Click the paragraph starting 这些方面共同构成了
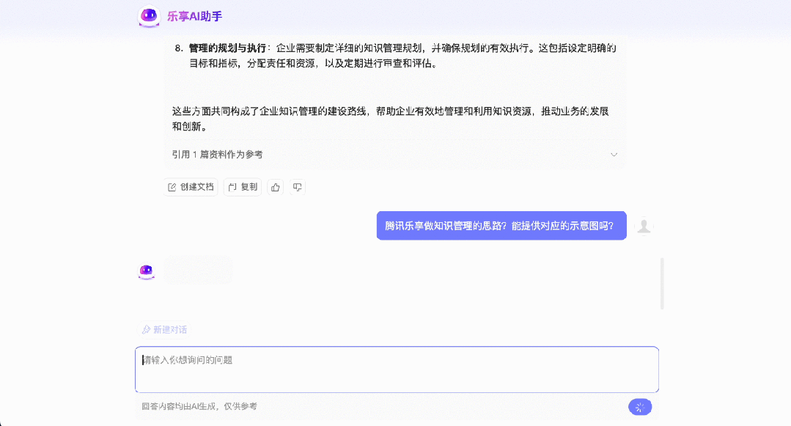 (391, 119)
